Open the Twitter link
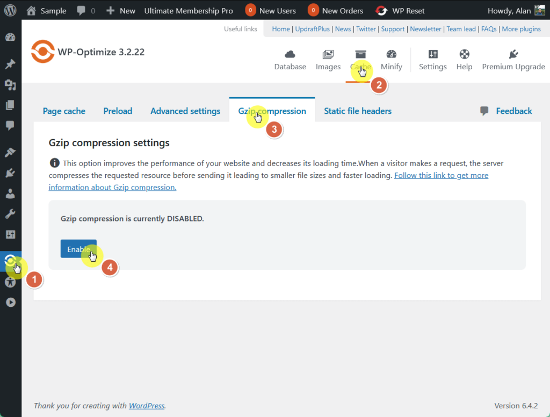This screenshot has width=550, height=417. (x=366, y=29)
